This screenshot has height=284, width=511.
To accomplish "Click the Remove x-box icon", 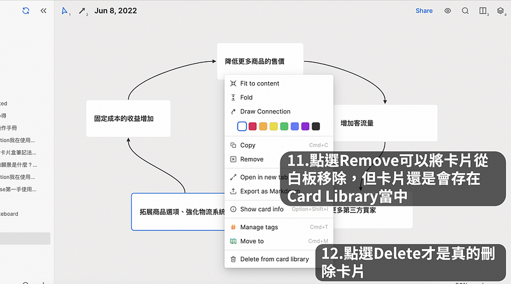I will [233, 159].
